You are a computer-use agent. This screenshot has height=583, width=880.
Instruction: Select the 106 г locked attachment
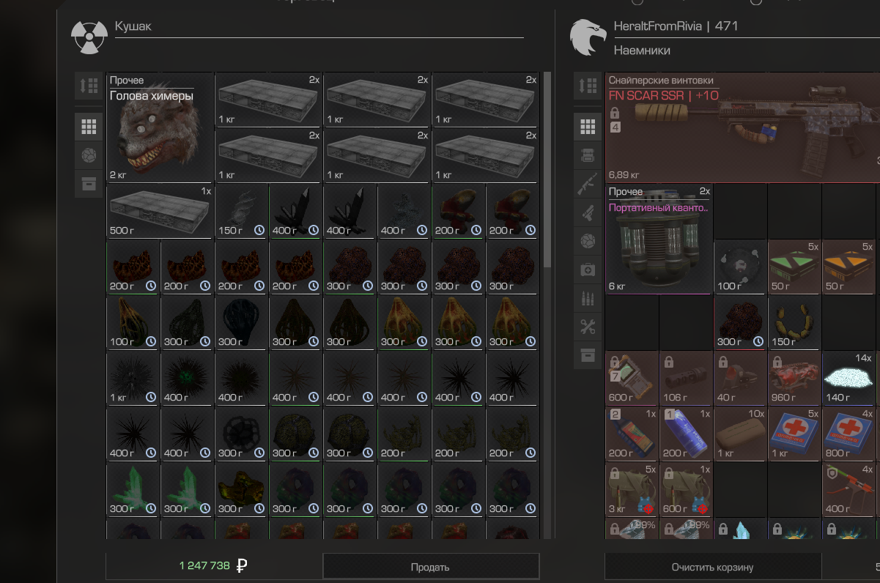[686, 378]
